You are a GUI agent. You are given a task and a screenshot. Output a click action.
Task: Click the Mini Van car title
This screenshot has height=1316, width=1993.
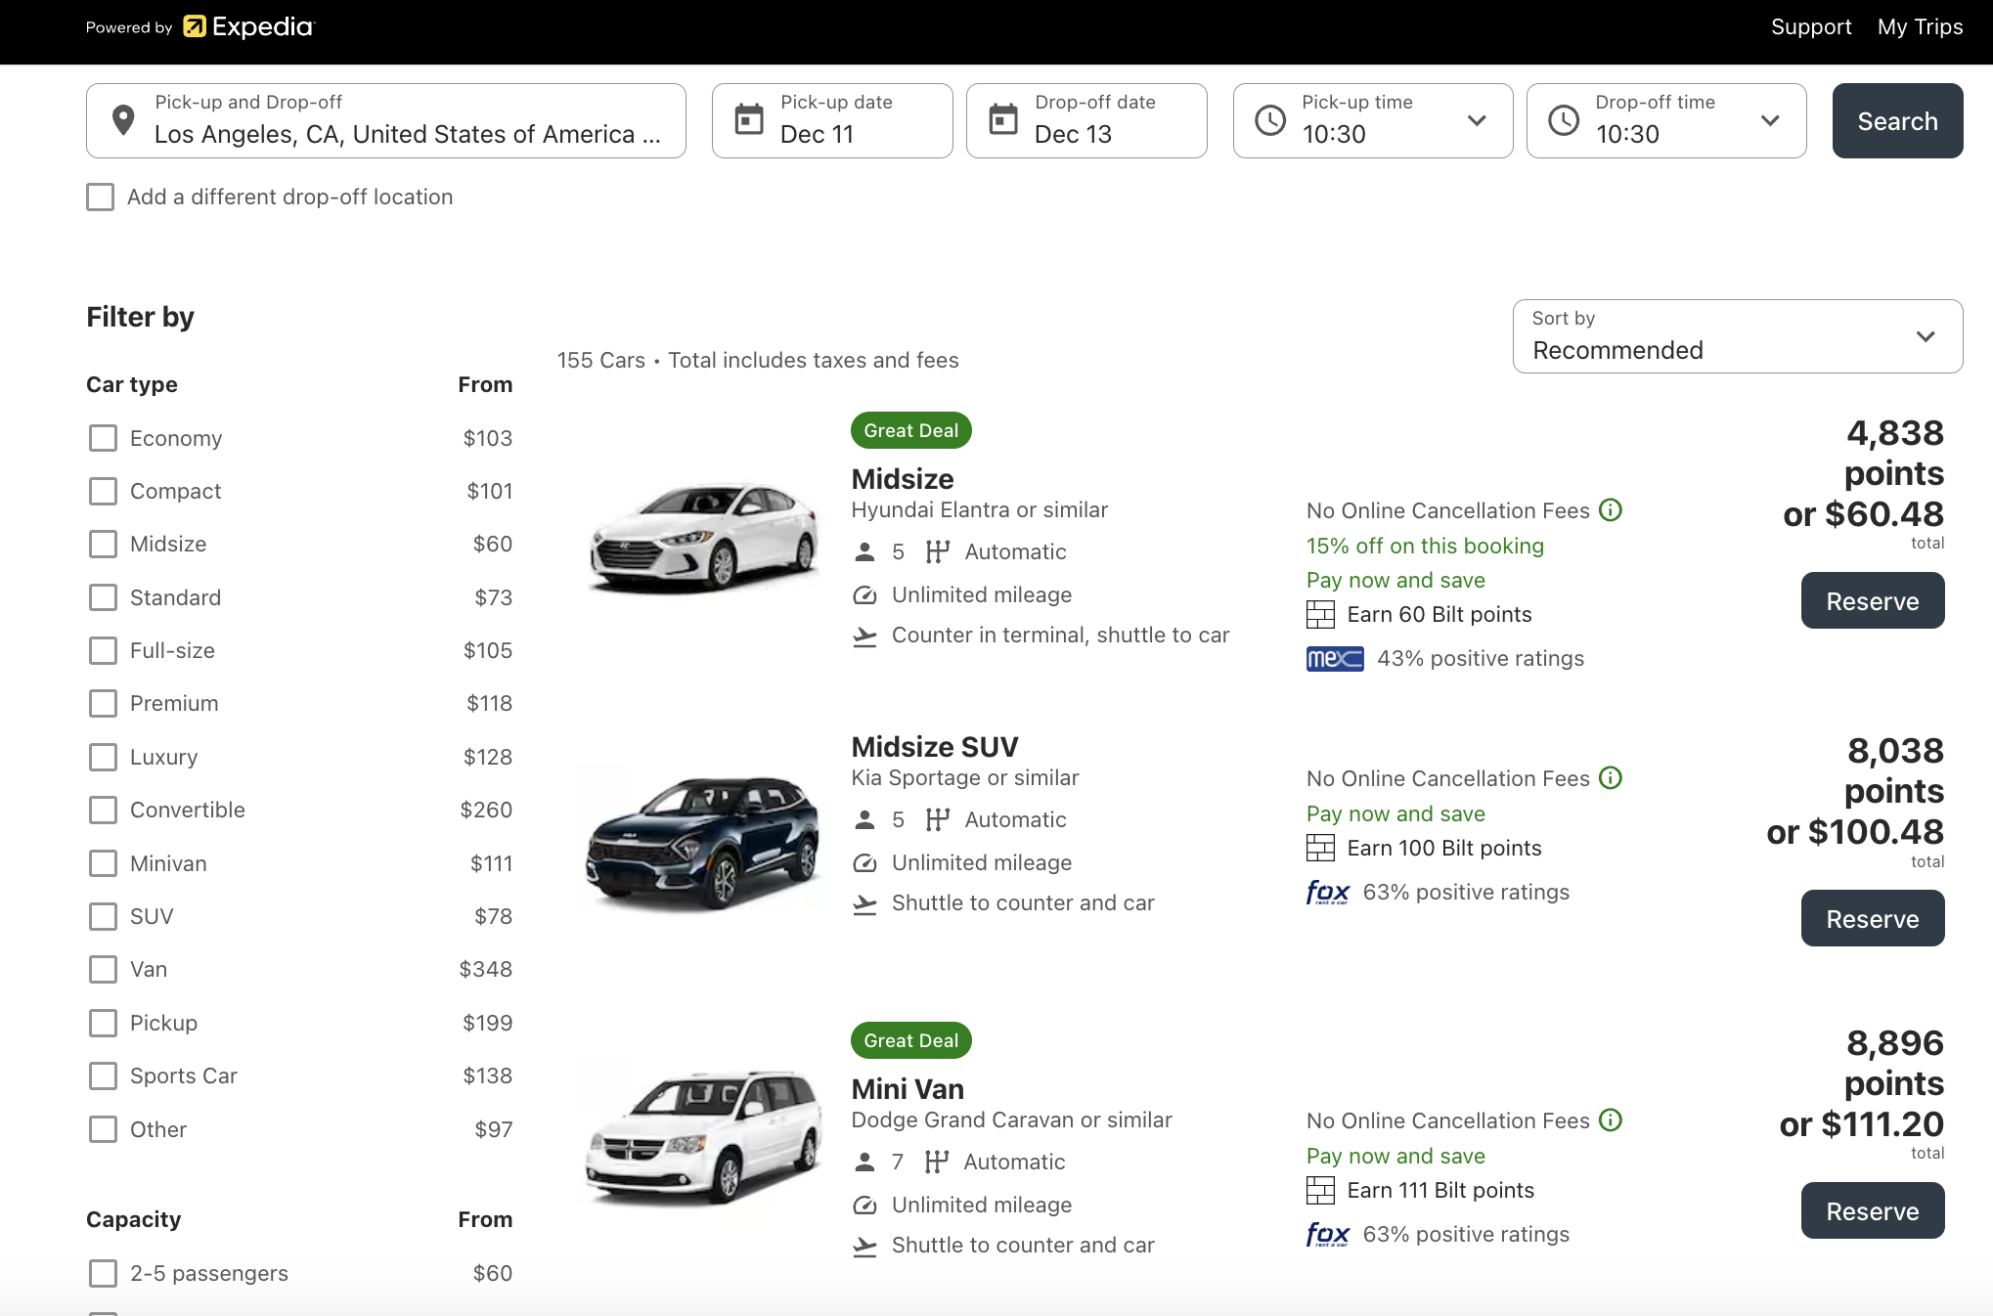tap(908, 1089)
